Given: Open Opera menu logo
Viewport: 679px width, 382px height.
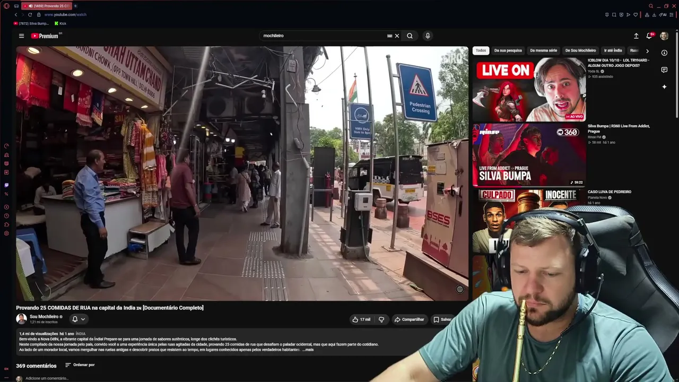Looking at the screenshot, I should click(x=6, y=6).
